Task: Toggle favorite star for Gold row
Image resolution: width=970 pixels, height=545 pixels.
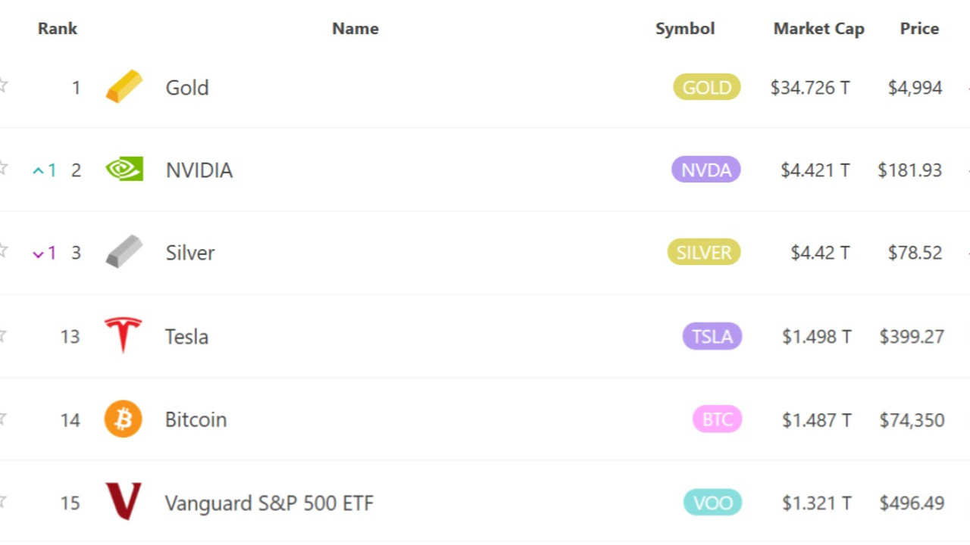Action: coord(3,85)
